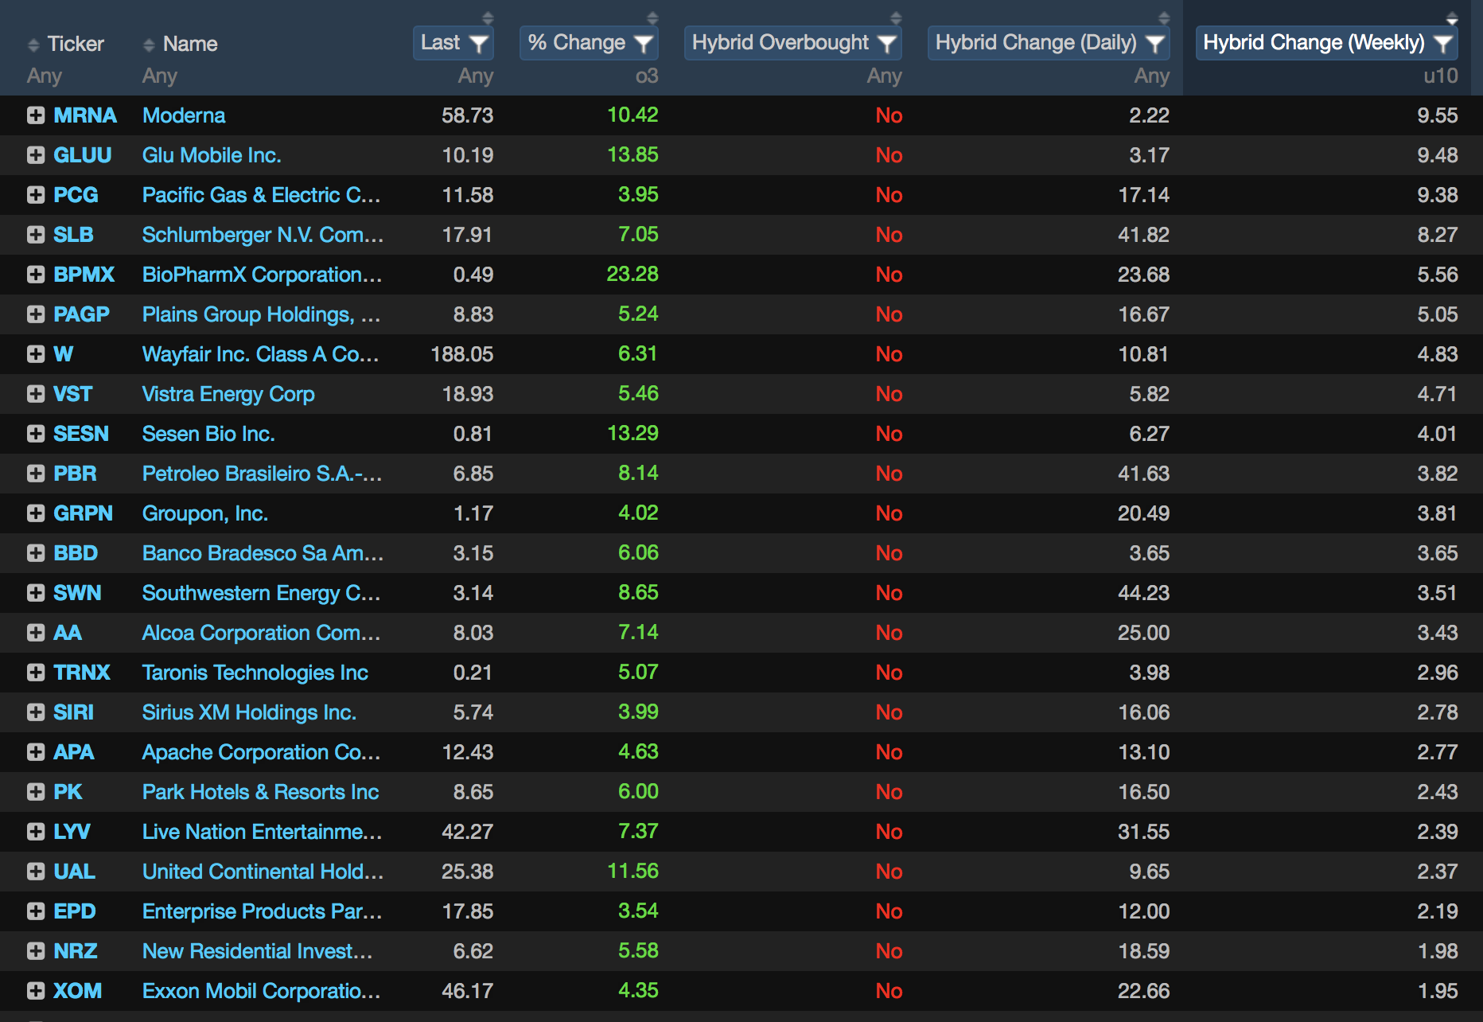Open the Glu Mobile Inc. name link
1483x1022 pixels.
(212, 155)
